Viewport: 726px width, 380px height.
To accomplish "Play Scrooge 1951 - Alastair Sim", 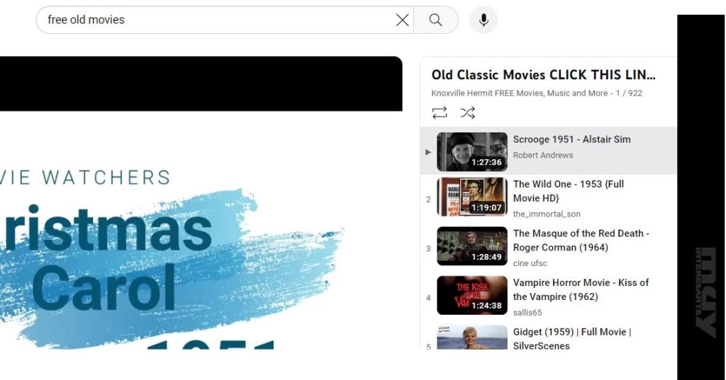I will point(571,139).
